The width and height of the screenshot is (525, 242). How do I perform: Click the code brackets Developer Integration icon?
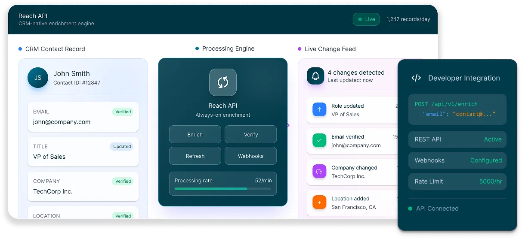pos(416,78)
